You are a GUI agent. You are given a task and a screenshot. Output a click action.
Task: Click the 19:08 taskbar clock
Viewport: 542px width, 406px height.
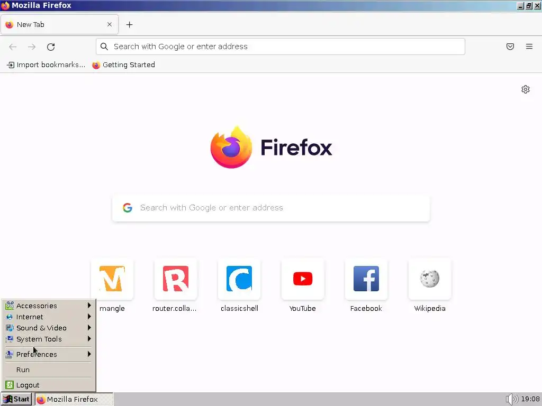tap(530, 399)
